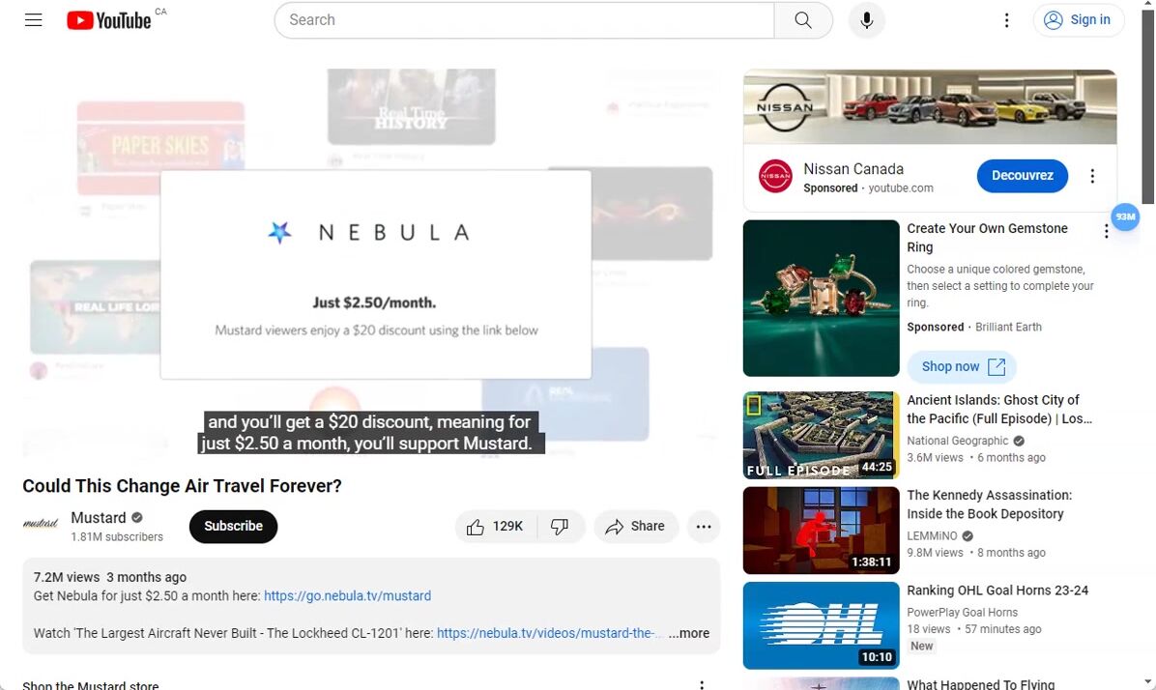Image resolution: width=1156 pixels, height=690 pixels.
Task: Focus the Search input field
Action: [524, 20]
